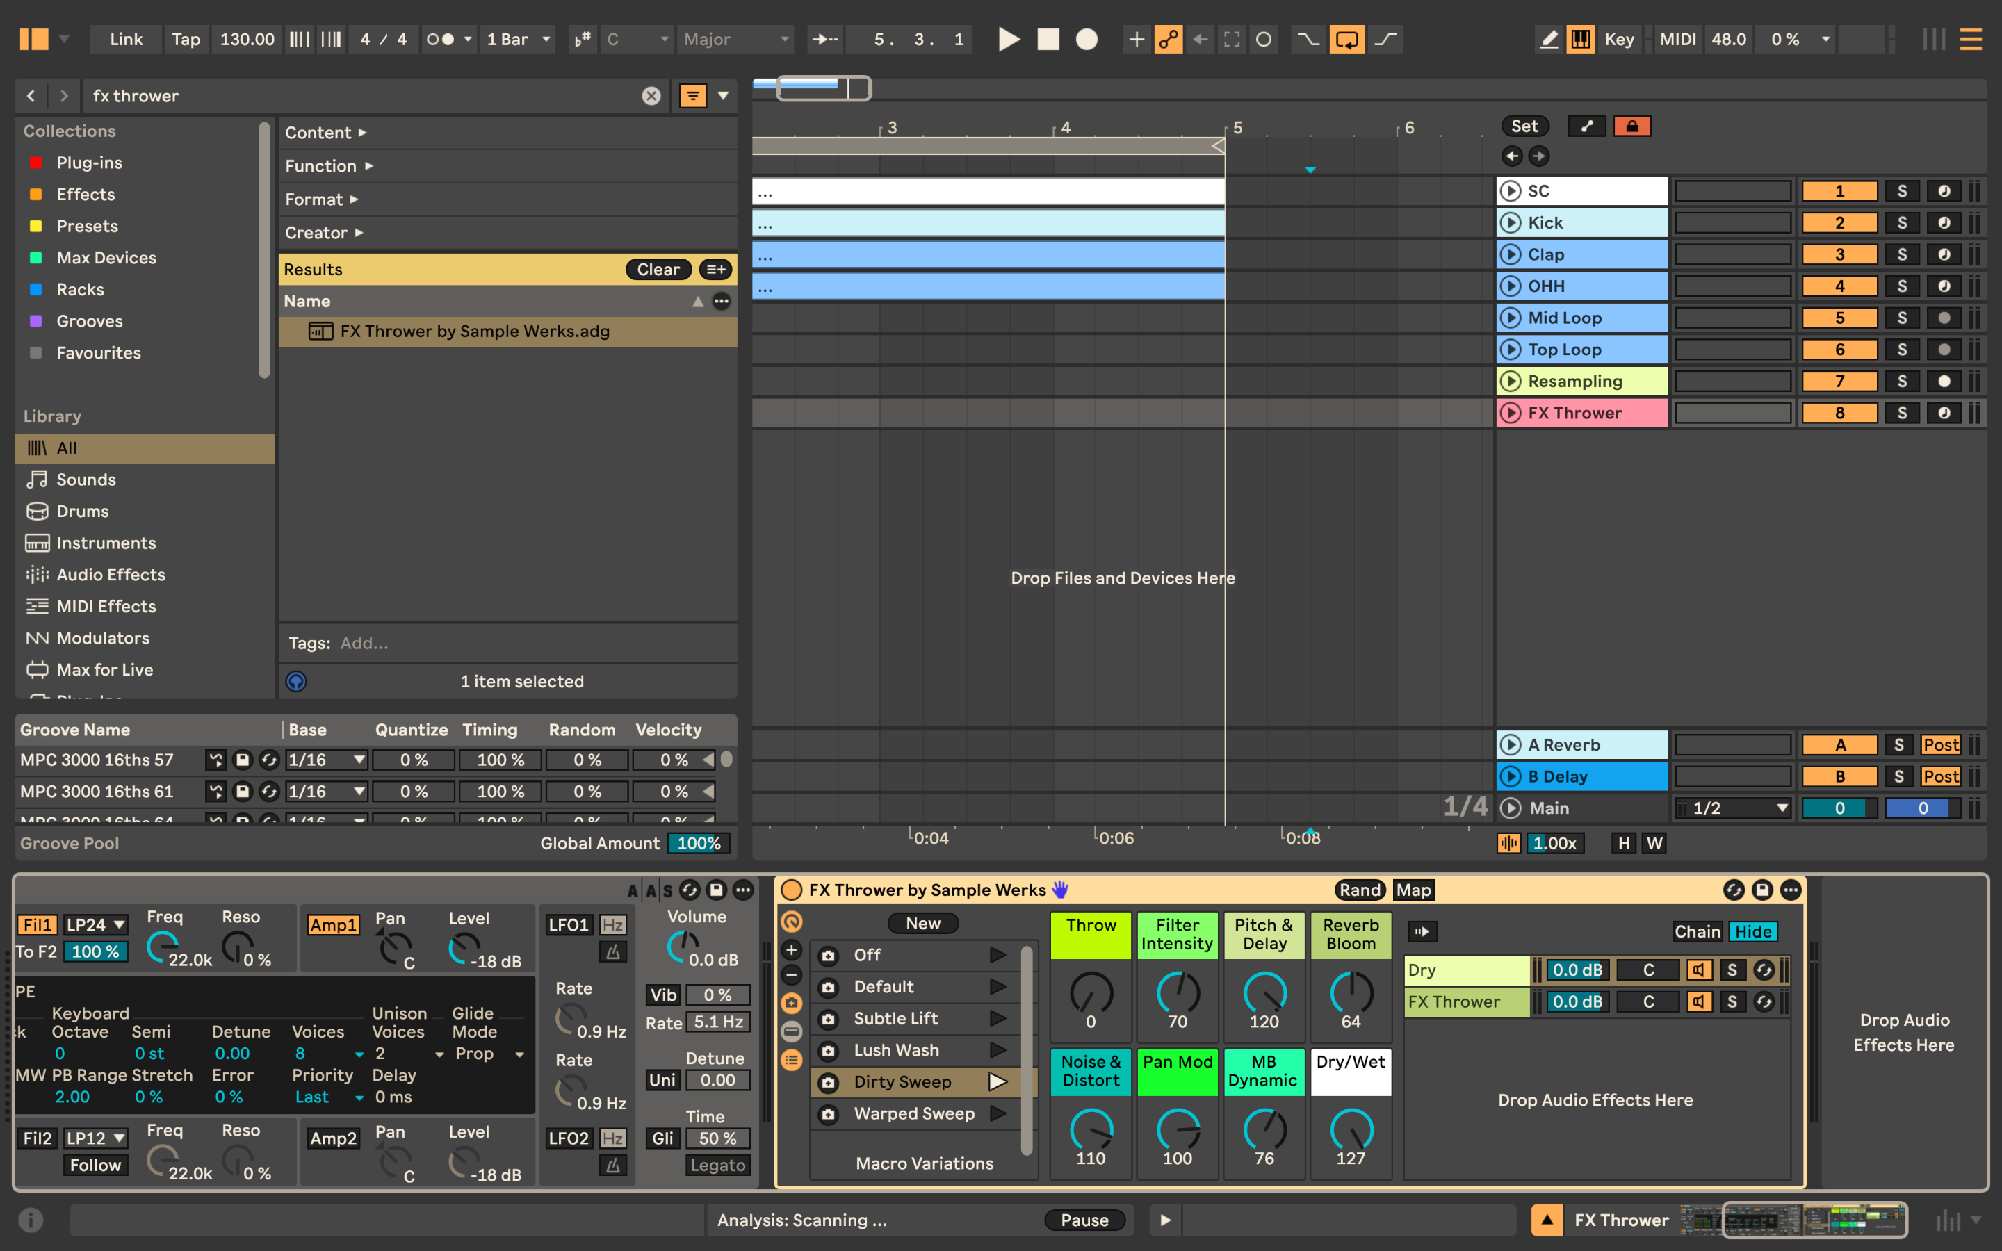Clear the browser search field
Viewport: 2002px width, 1251px height.
pos(651,96)
